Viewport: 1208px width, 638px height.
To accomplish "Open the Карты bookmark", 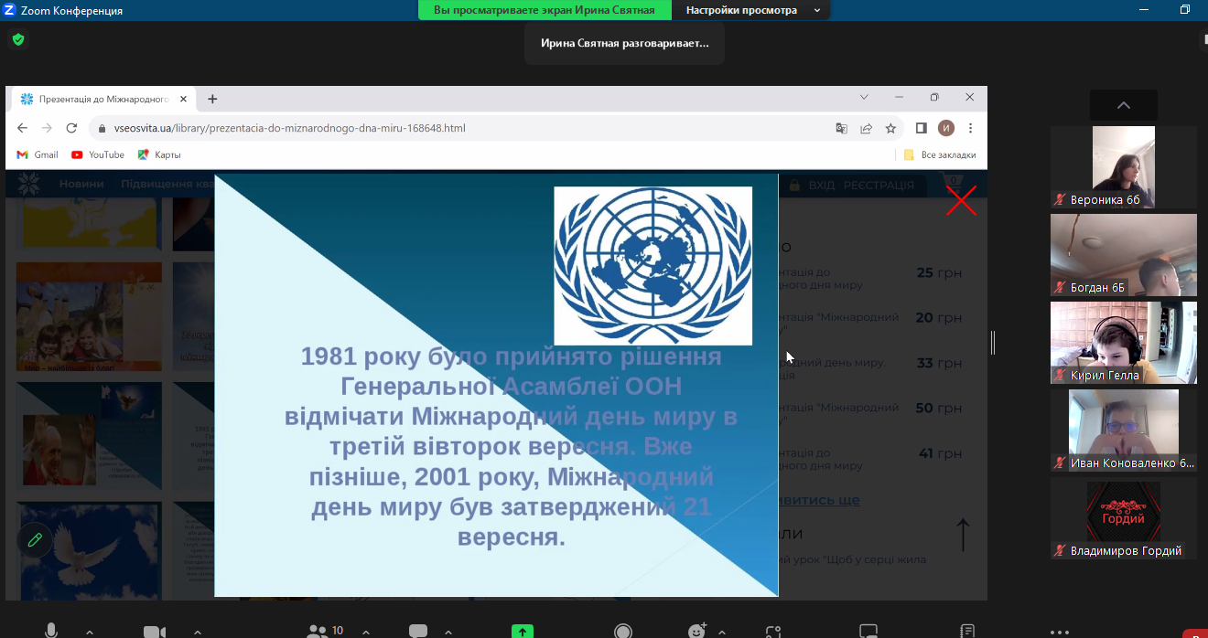I will click(159, 154).
